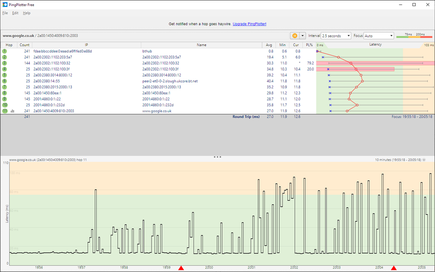Image resolution: width=435 pixels, height=272 pixels.
Task: Click the hop 10 green circle icon
Action: [x=5, y=105]
